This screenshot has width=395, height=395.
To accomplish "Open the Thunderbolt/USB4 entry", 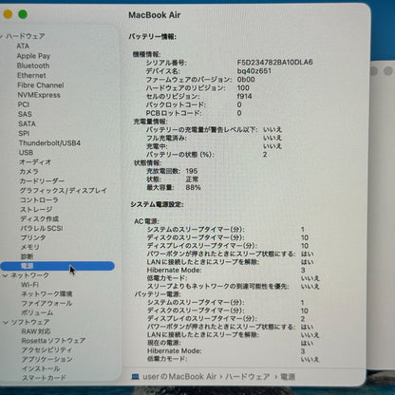I will point(49,143).
